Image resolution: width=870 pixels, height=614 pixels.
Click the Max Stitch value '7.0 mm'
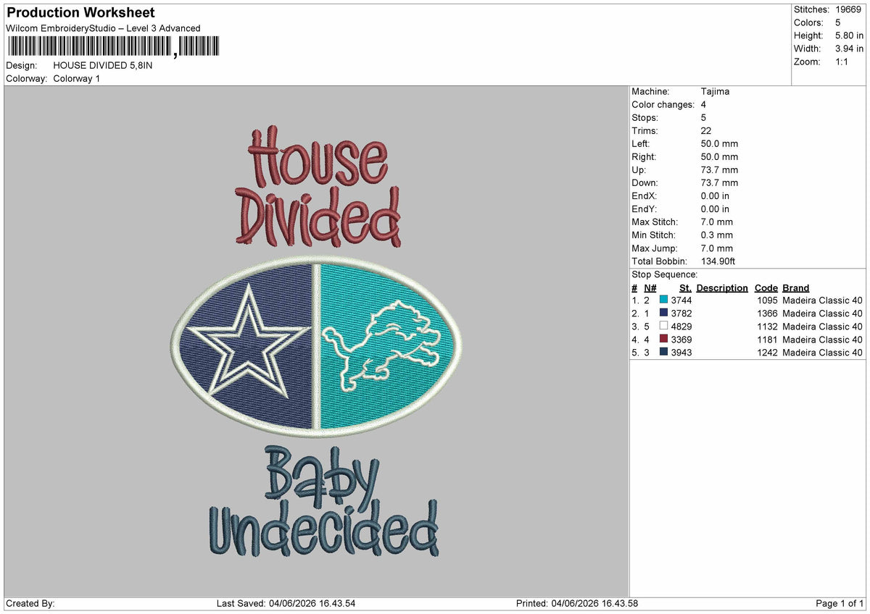717,222
